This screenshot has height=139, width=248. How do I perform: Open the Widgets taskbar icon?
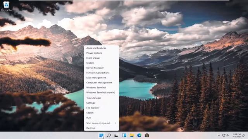[124, 136]
